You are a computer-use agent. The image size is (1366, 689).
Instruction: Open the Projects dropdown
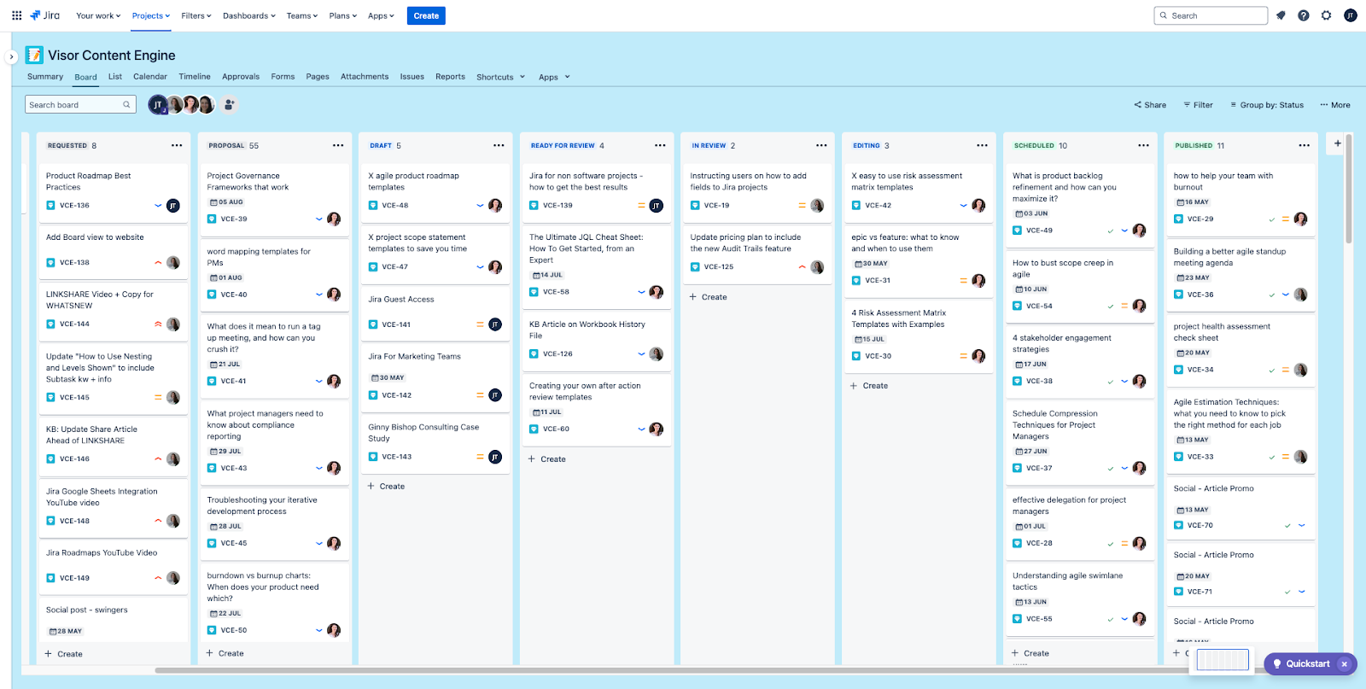coord(151,15)
